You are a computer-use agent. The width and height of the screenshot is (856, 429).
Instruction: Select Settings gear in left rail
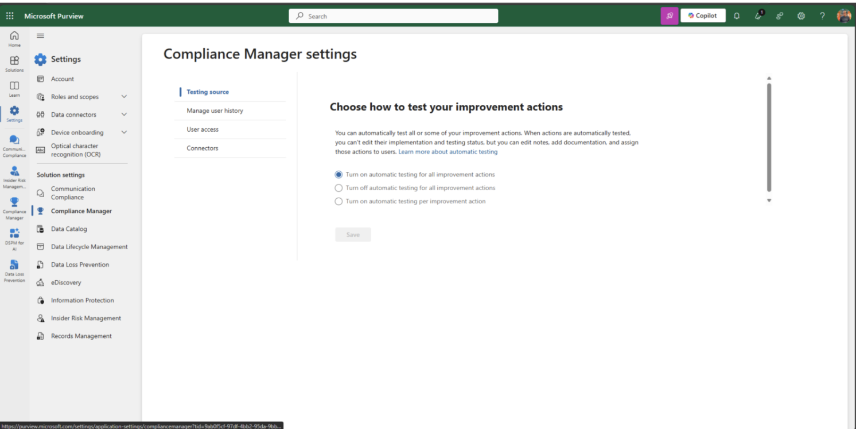pos(14,114)
